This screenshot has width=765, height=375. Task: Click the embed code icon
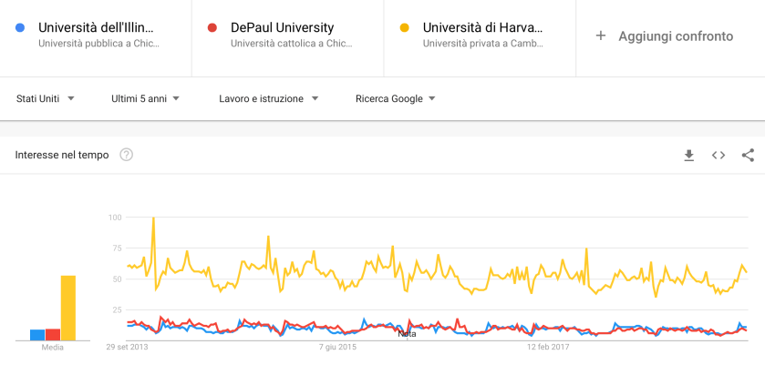[718, 156]
